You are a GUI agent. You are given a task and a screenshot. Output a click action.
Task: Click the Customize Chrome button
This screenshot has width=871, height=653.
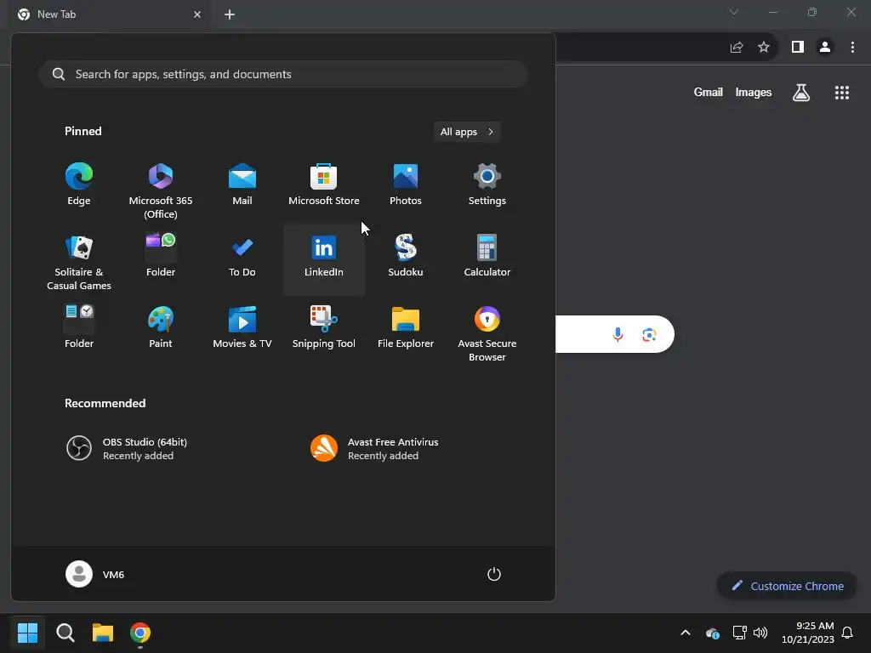pyautogui.click(x=787, y=586)
